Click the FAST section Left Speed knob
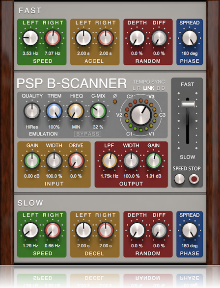Screen dimensions: 220x288 [x=30, y=38]
